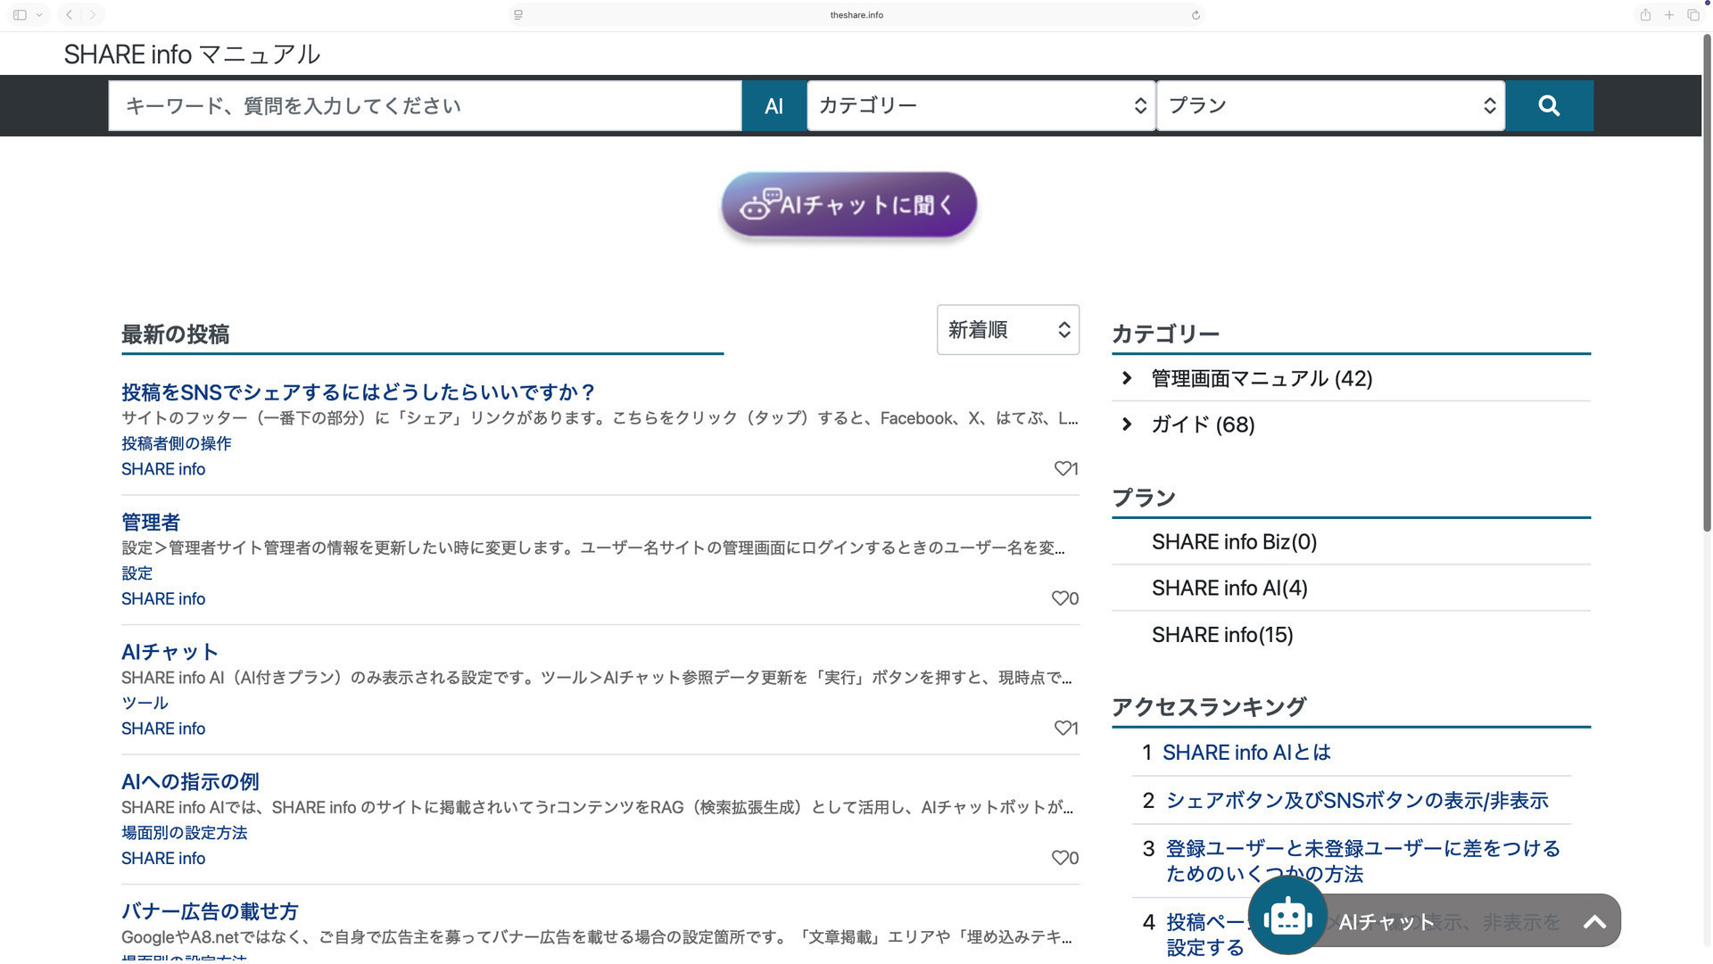Click the reader page icon in address bar
Image resolution: width=1713 pixels, height=964 pixels.
(x=518, y=14)
